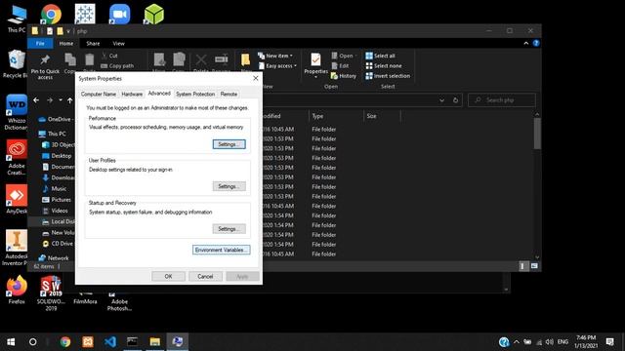Click the Cut command in ribbon

tap(109, 56)
